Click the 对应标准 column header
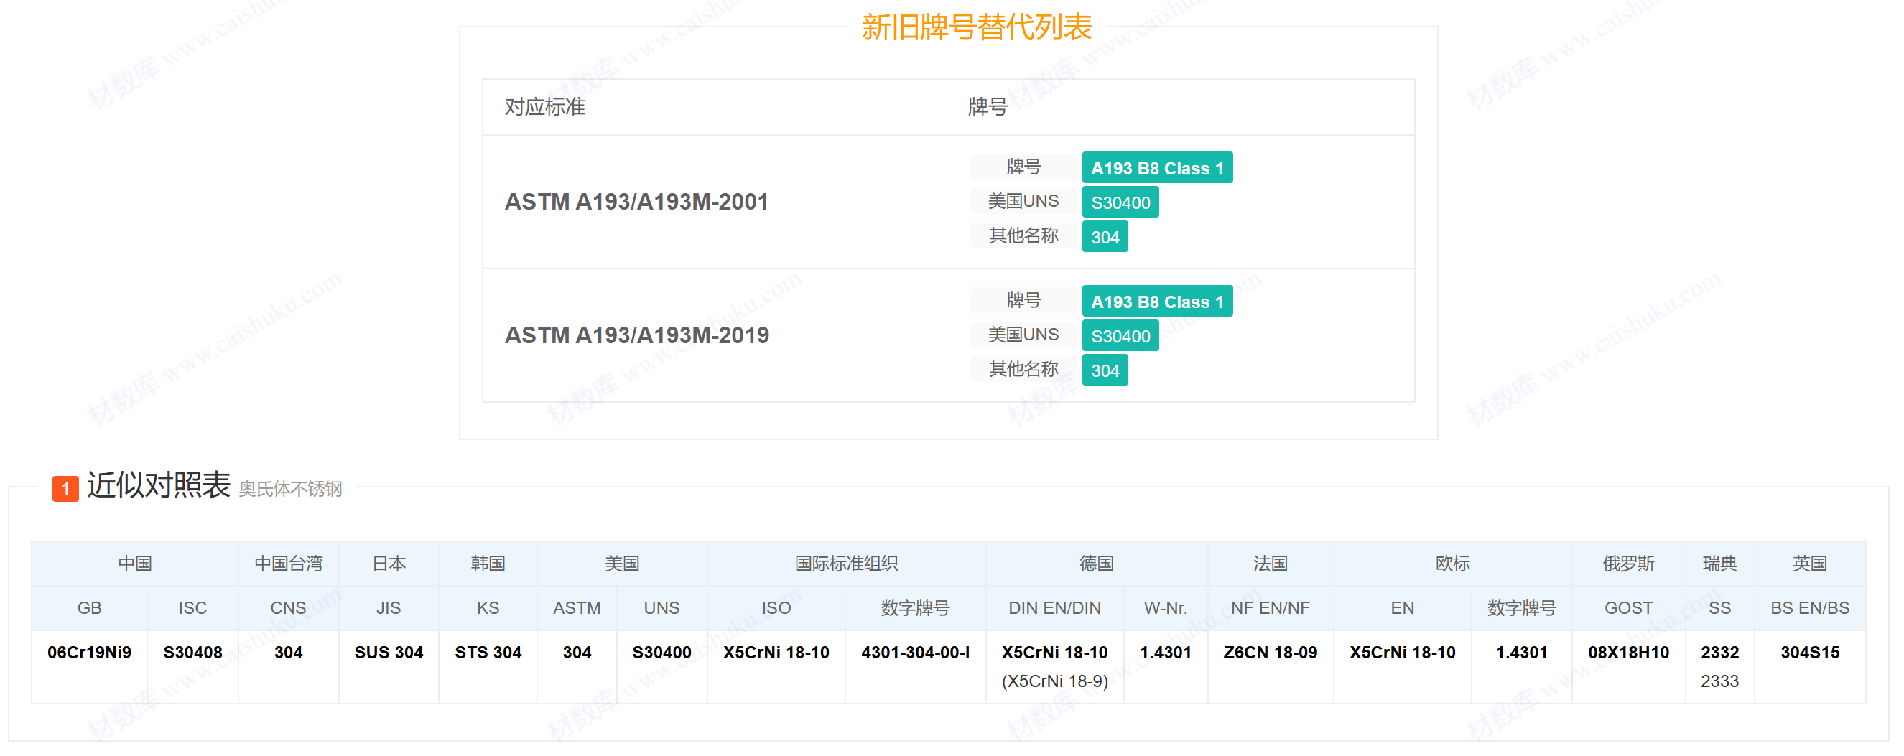The image size is (1904, 756). tap(544, 107)
